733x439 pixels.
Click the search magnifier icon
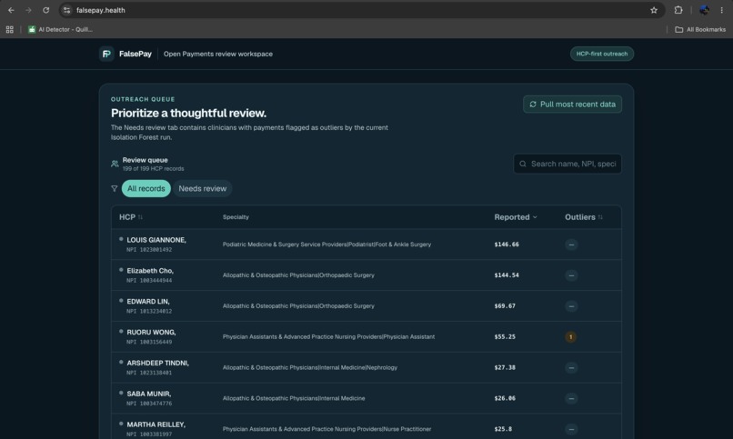coord(523,164)
